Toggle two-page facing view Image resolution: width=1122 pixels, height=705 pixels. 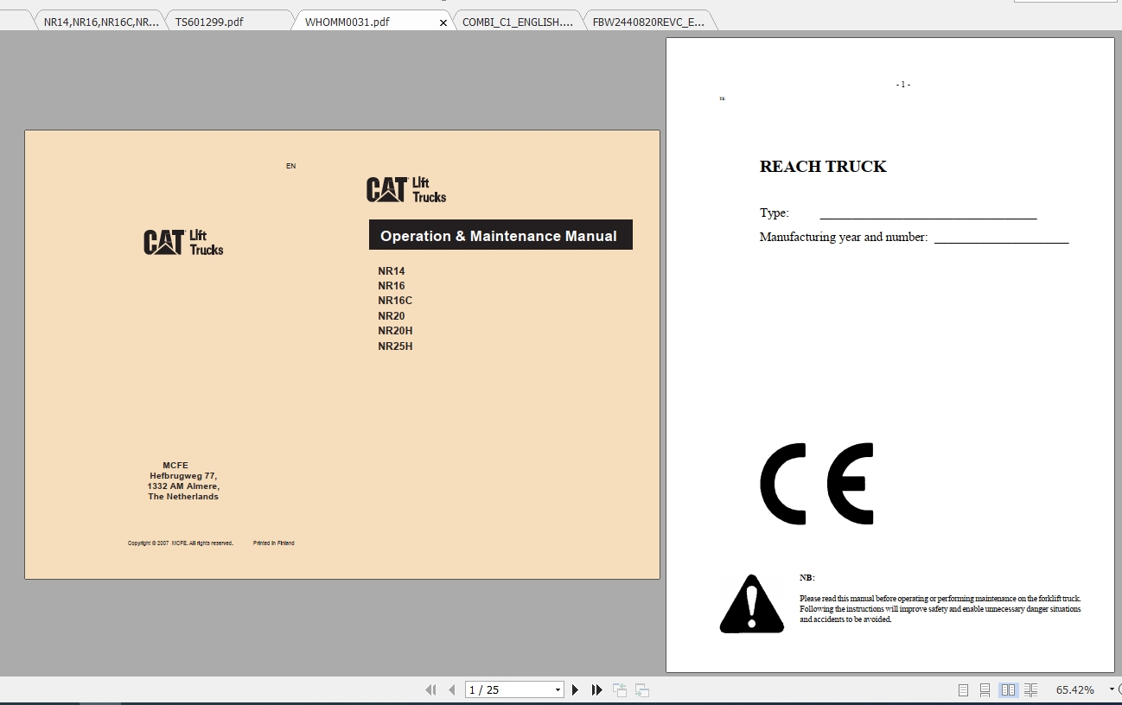[1008, 689]
